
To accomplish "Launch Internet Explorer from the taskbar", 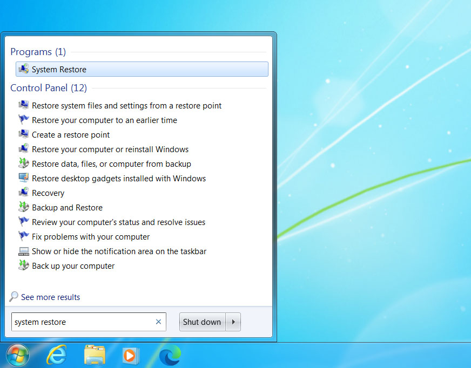I will point(56,355).
